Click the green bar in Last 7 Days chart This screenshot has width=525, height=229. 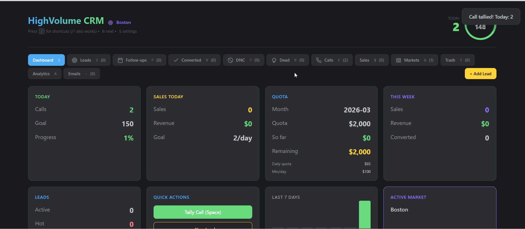click(x=365, y=214)
